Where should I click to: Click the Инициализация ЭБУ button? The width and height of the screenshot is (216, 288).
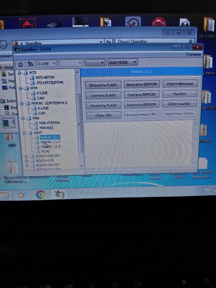141,115
